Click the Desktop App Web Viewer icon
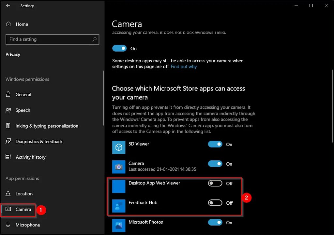 (119, 186)
